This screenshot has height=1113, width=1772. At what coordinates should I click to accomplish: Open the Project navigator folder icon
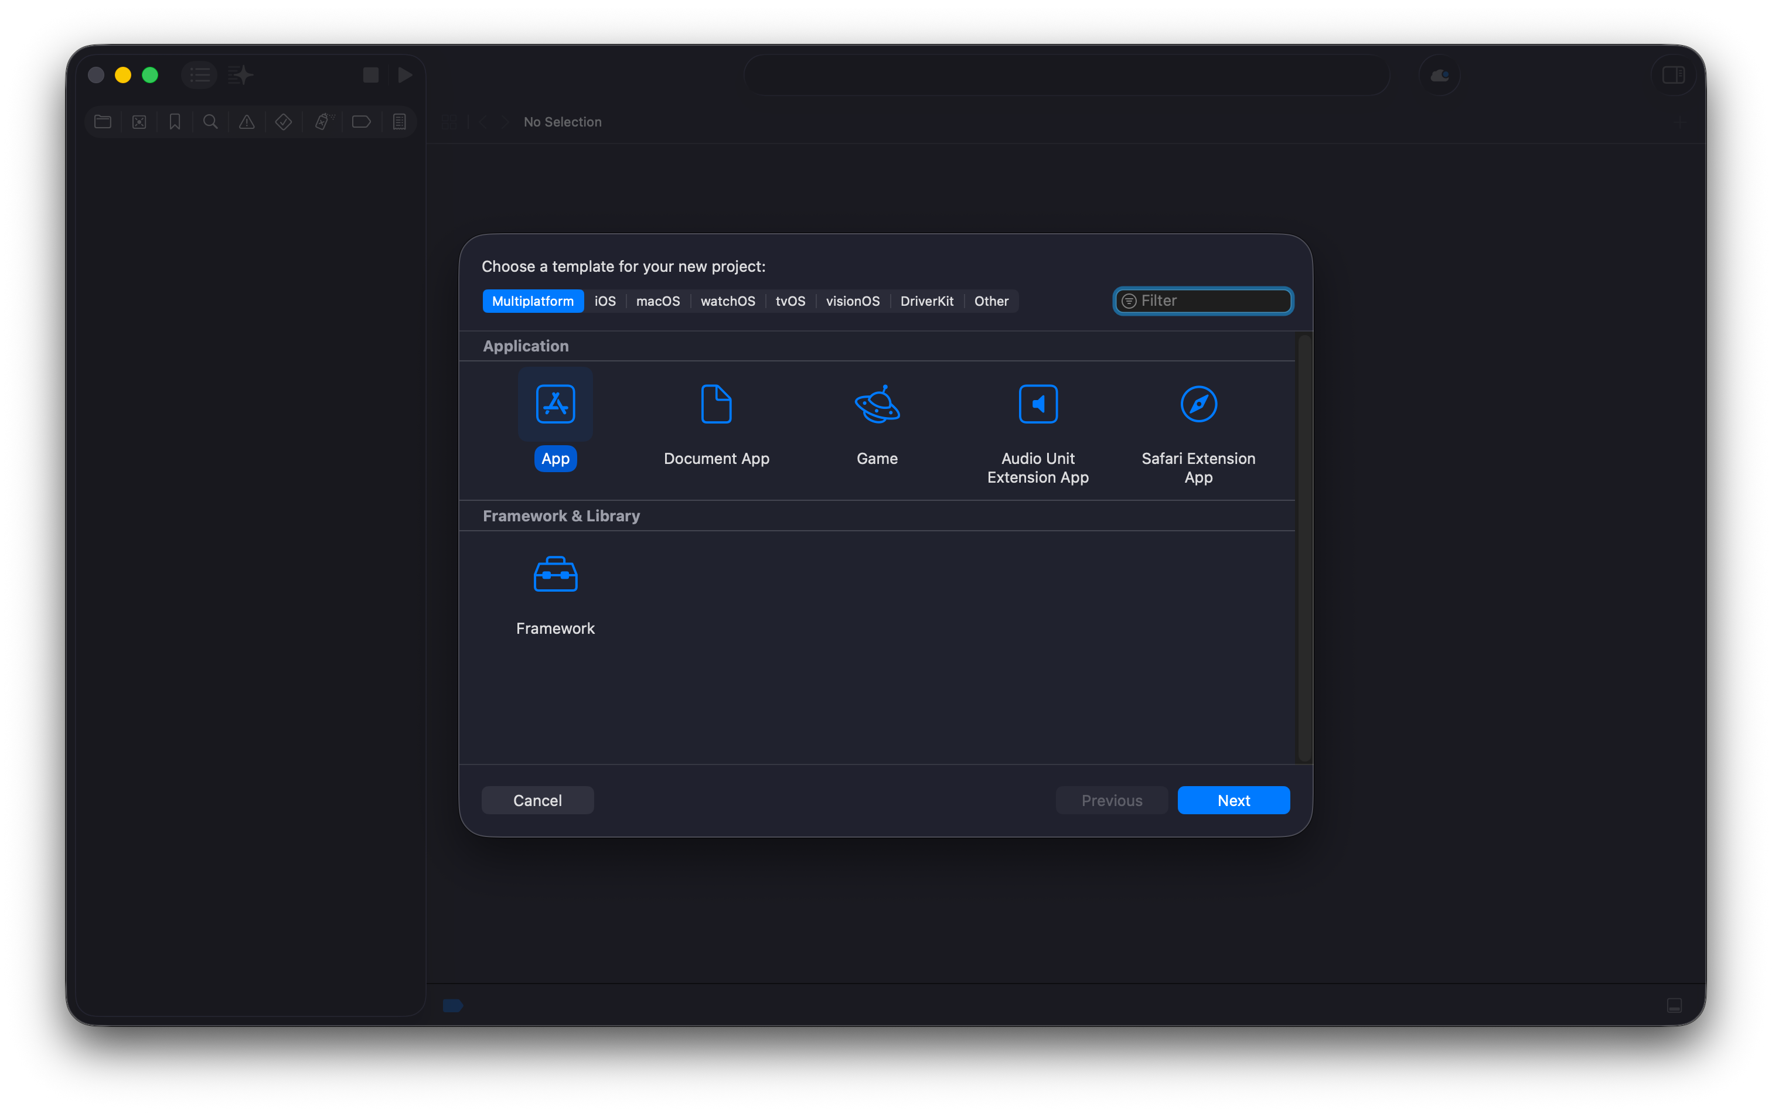pos(103,122)
